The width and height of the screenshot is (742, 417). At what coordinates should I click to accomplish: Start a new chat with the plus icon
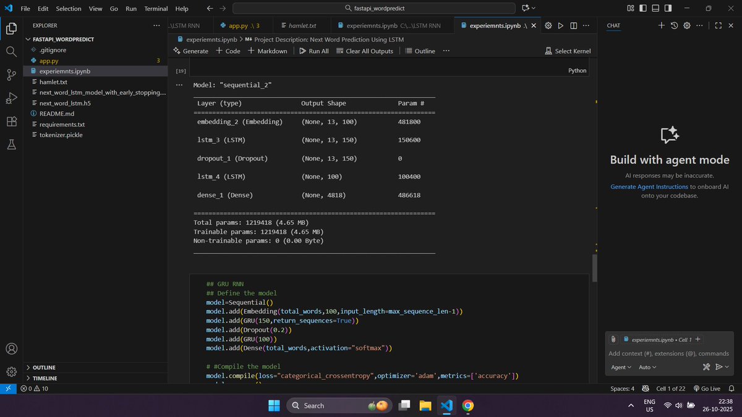click(x=661, y=25)
